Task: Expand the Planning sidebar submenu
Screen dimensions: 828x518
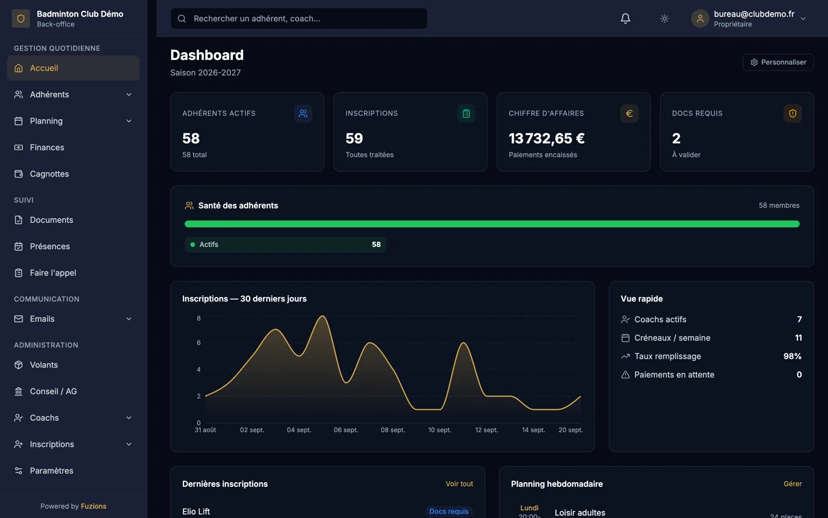Action: point(73,121)
